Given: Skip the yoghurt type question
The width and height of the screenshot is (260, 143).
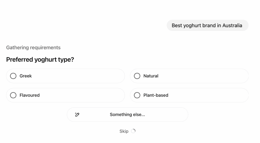Looking at the screenshot, I should [124, 131].
